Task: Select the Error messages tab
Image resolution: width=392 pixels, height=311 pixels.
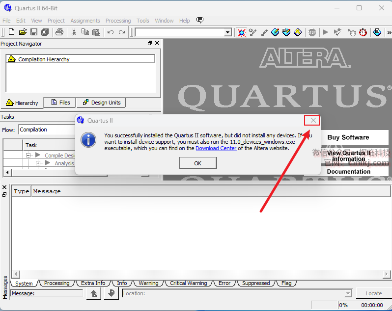Action: [224, 283]
